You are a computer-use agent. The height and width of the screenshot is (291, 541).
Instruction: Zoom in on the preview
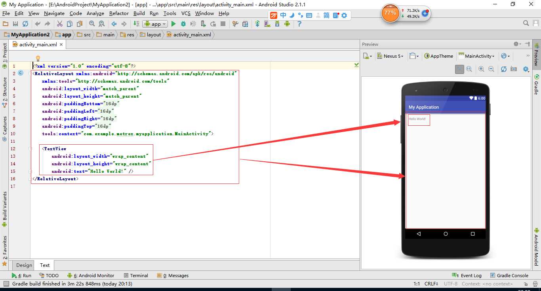(x=482, y=69)
